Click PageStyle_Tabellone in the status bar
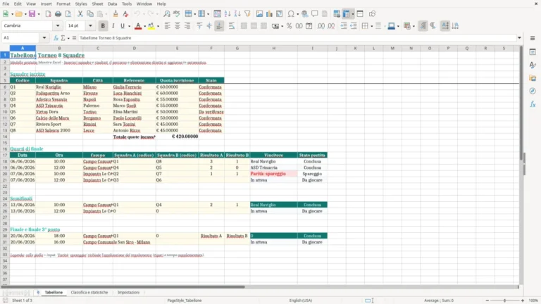Viewport: 541px width, 304px height. tap(185, 300)
